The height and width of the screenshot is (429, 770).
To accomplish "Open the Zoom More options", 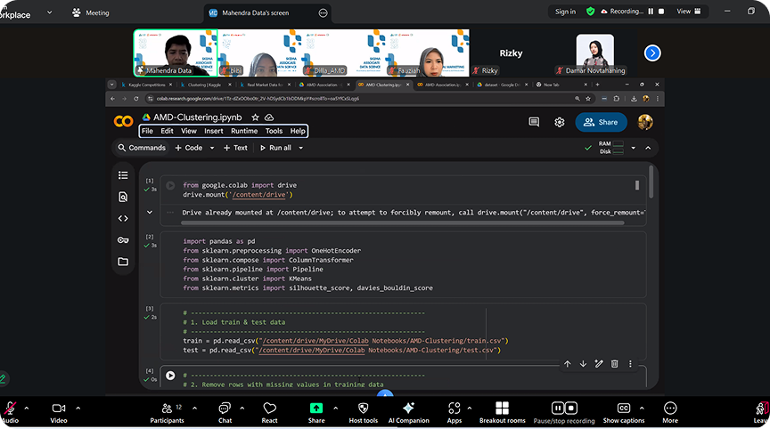I will coord(670,413).
